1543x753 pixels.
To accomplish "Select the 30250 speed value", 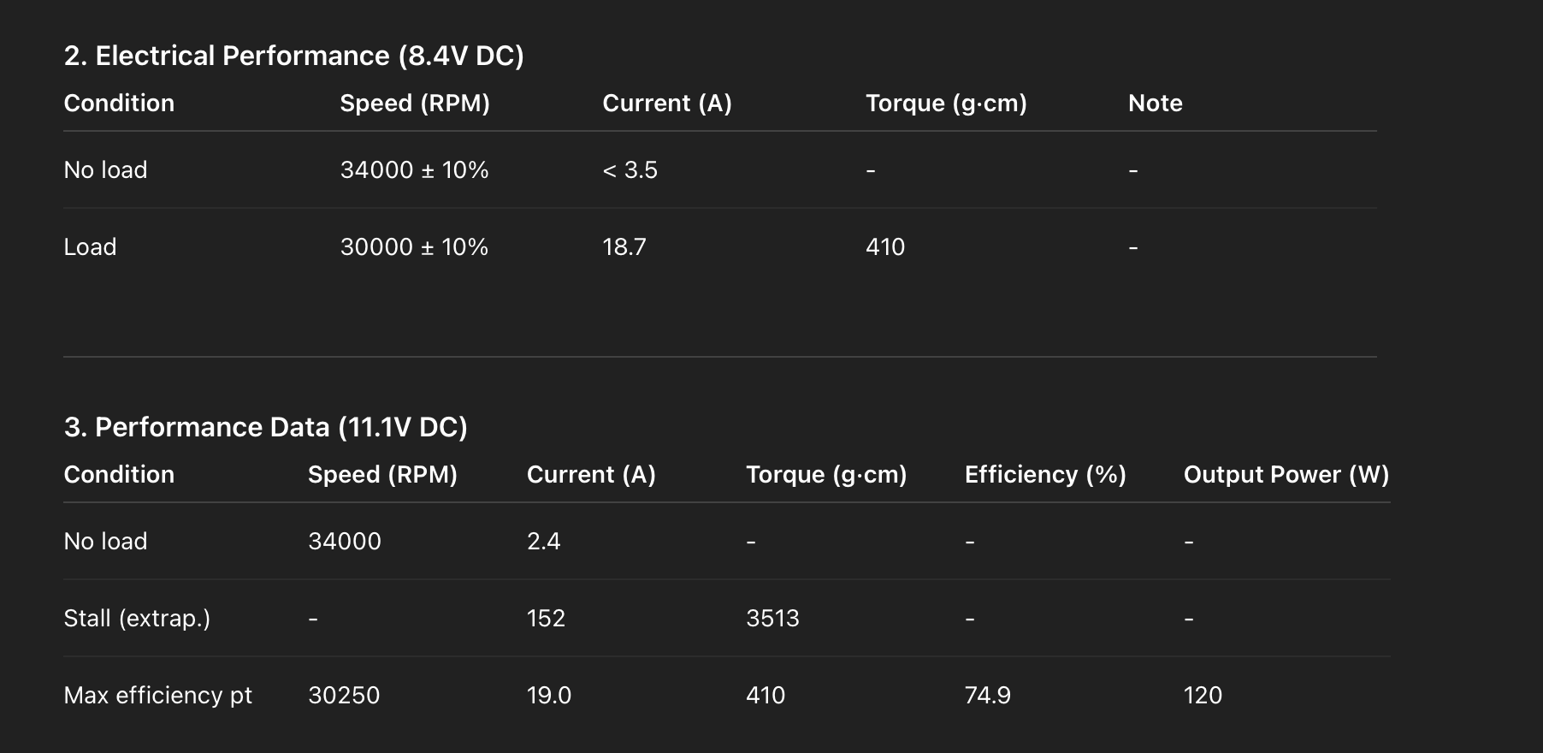I will [x=344, y=696].
